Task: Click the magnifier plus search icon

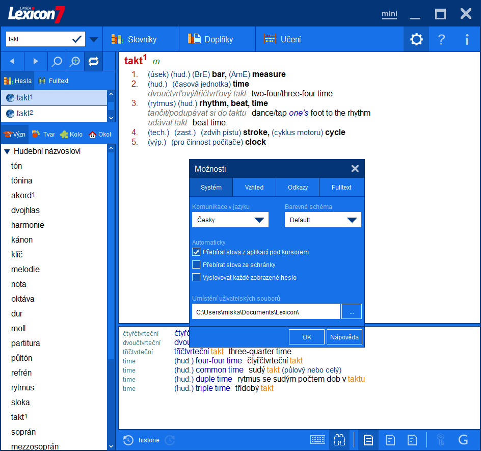Action: (75, 61)
